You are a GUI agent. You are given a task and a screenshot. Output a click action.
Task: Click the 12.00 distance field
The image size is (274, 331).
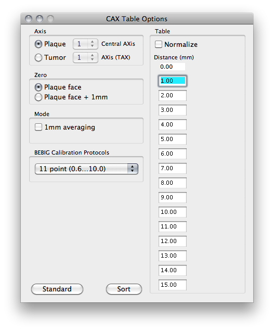173,241
